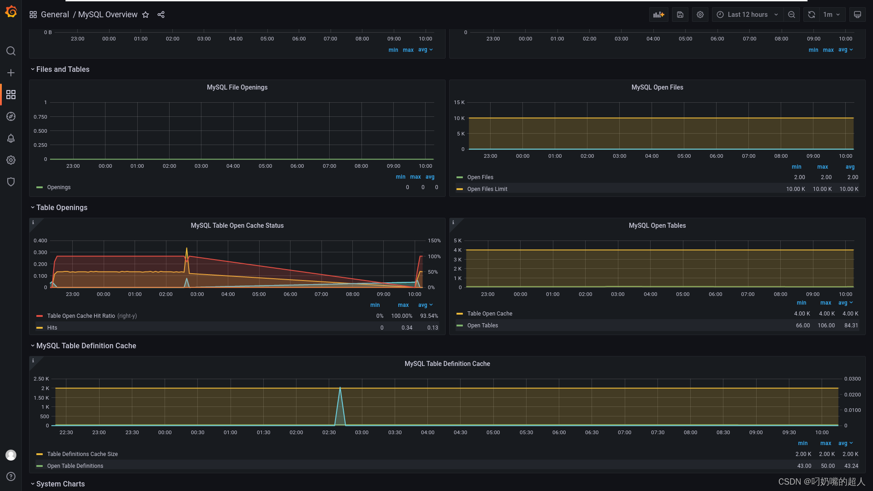The width and height of the screenshot is (873, 491).
Task: Open the Server Admin shield icon
Action: (x=11, y=182)
